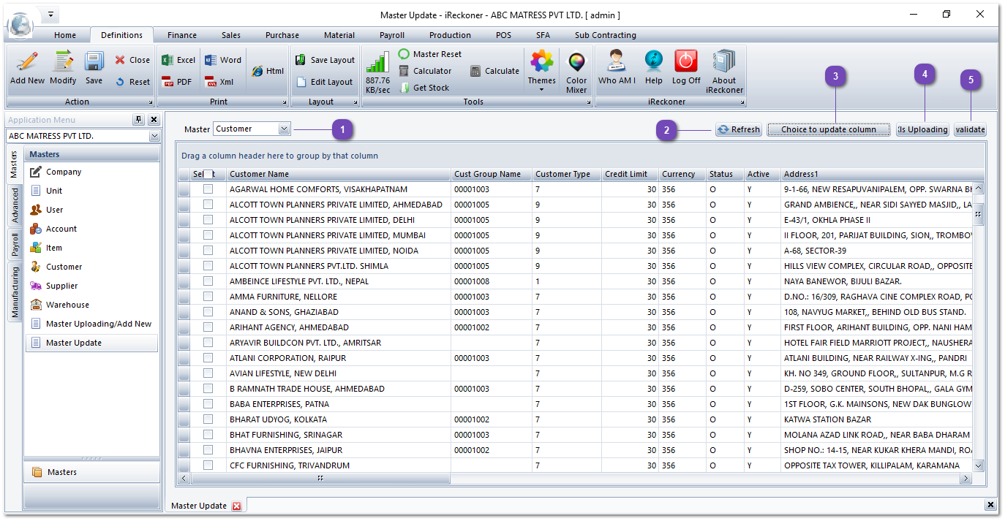Open the Master dropdown showing Customer
This screenshot has height=521, width=1005.
point(284,129)
